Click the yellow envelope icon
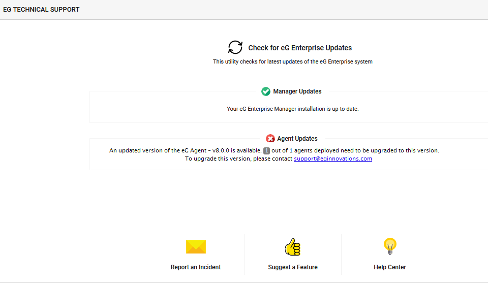The height and width of the screenshot is (283, 488). 196,247
